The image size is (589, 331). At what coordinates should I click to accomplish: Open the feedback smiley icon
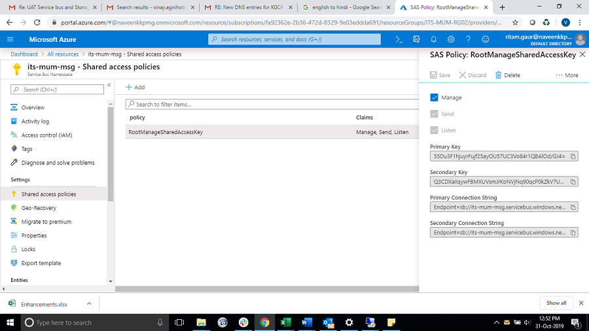[486, 39]
